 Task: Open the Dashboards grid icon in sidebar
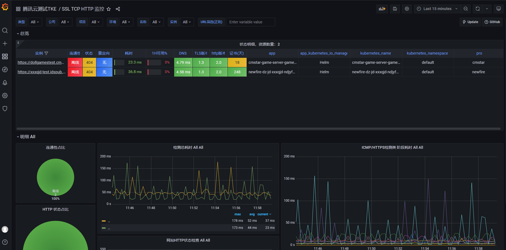click(x=5, y=56)
